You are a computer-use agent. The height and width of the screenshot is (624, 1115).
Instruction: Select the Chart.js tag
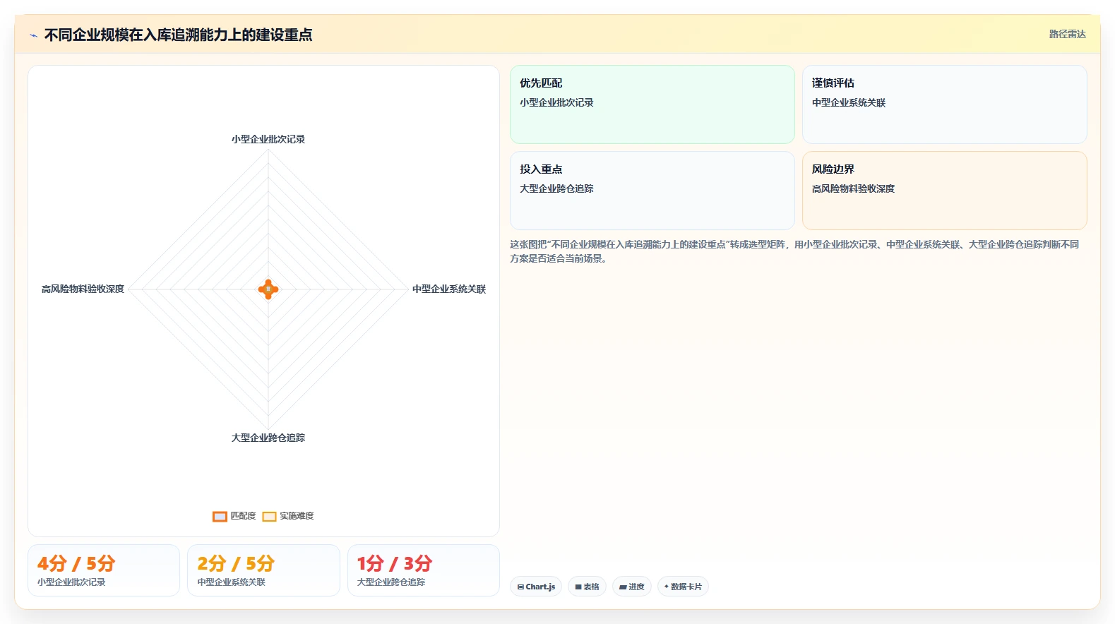(536, 587)
